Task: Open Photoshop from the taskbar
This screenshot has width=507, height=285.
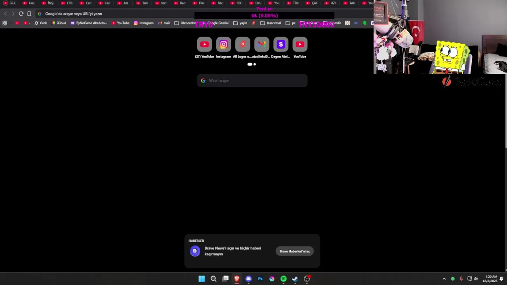Action: point(260,279)
